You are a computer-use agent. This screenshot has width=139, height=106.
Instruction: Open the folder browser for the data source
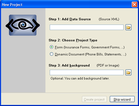click(128, 27)
